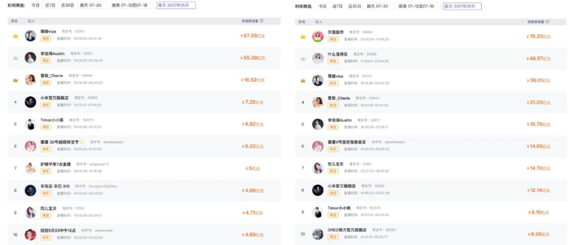Click the gold crown icon beside 薇娅viya in May 2021 list
The image size is (573, 245).
point(15,36)
